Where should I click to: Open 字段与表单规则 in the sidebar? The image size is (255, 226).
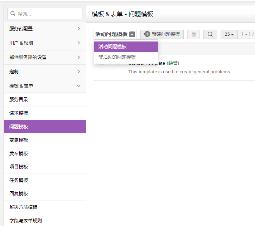coord(25,220)
